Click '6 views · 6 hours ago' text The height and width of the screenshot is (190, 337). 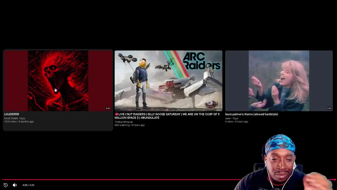[x=237, y=122]
